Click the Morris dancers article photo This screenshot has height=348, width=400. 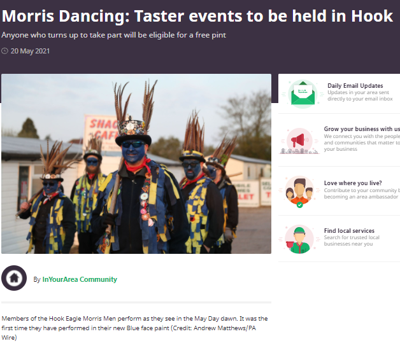136,164
